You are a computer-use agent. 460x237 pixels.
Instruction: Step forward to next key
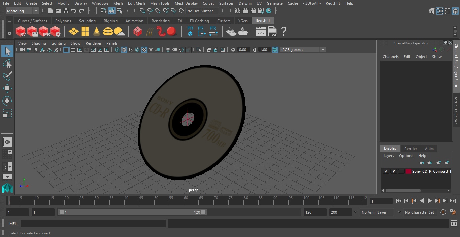tap(437, 201)
